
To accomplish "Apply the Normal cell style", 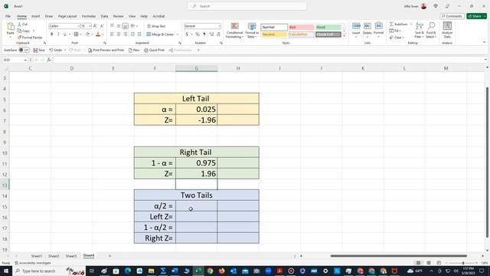I will (x=274, y=28).
